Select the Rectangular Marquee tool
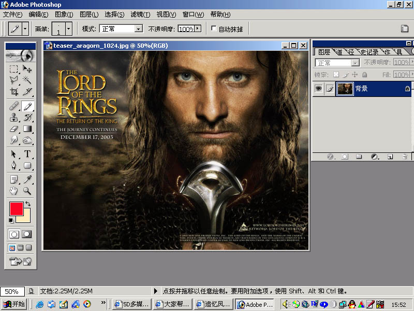The height and width of the screenshot is (311, 414). pyautogui.click(x=14, y=69)
